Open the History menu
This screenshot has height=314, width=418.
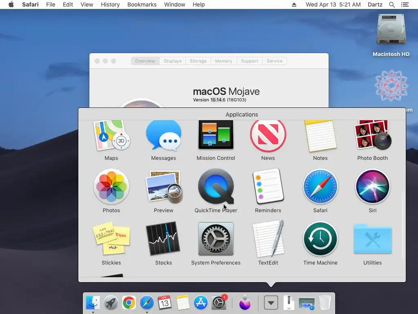coord(110,4)
